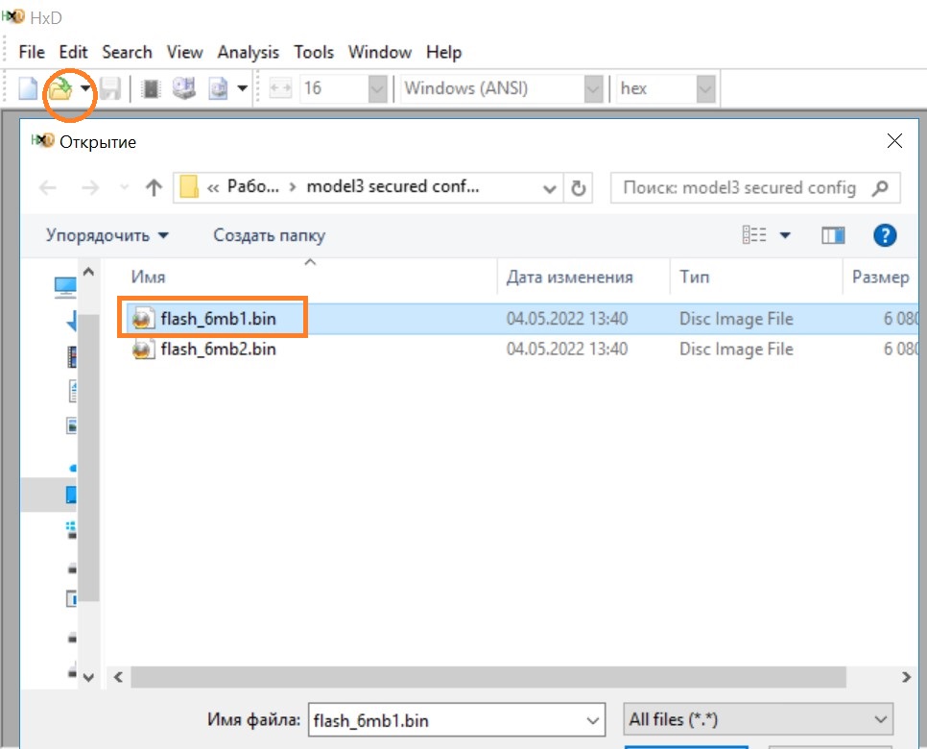The image size is (927, 749).
Task: Go up one folder level arrow
Action: point(154,188)
